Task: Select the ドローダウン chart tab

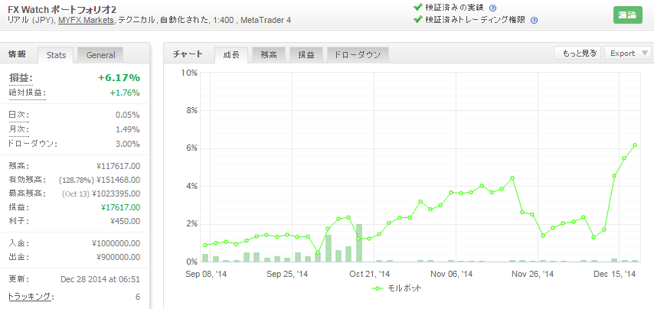Action: click(358, 55)
